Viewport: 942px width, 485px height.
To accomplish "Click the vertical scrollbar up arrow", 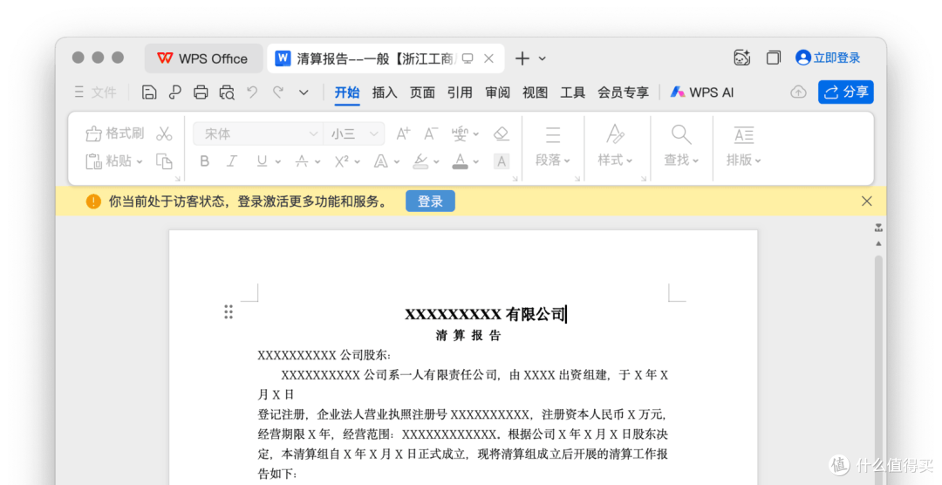I will [878, 243].
